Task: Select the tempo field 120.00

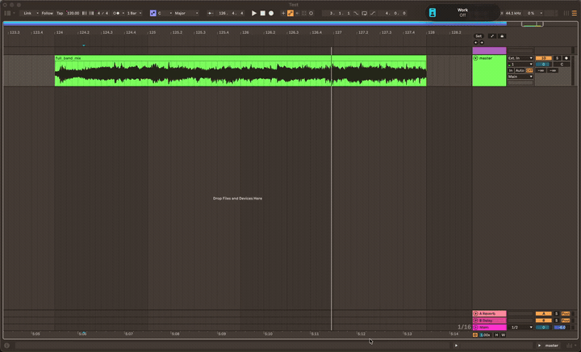Action: click(x=73, y=13)
